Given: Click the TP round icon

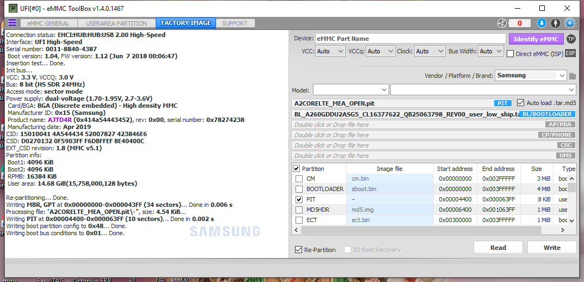Looking at the screenshot, I should coord(571,39).
